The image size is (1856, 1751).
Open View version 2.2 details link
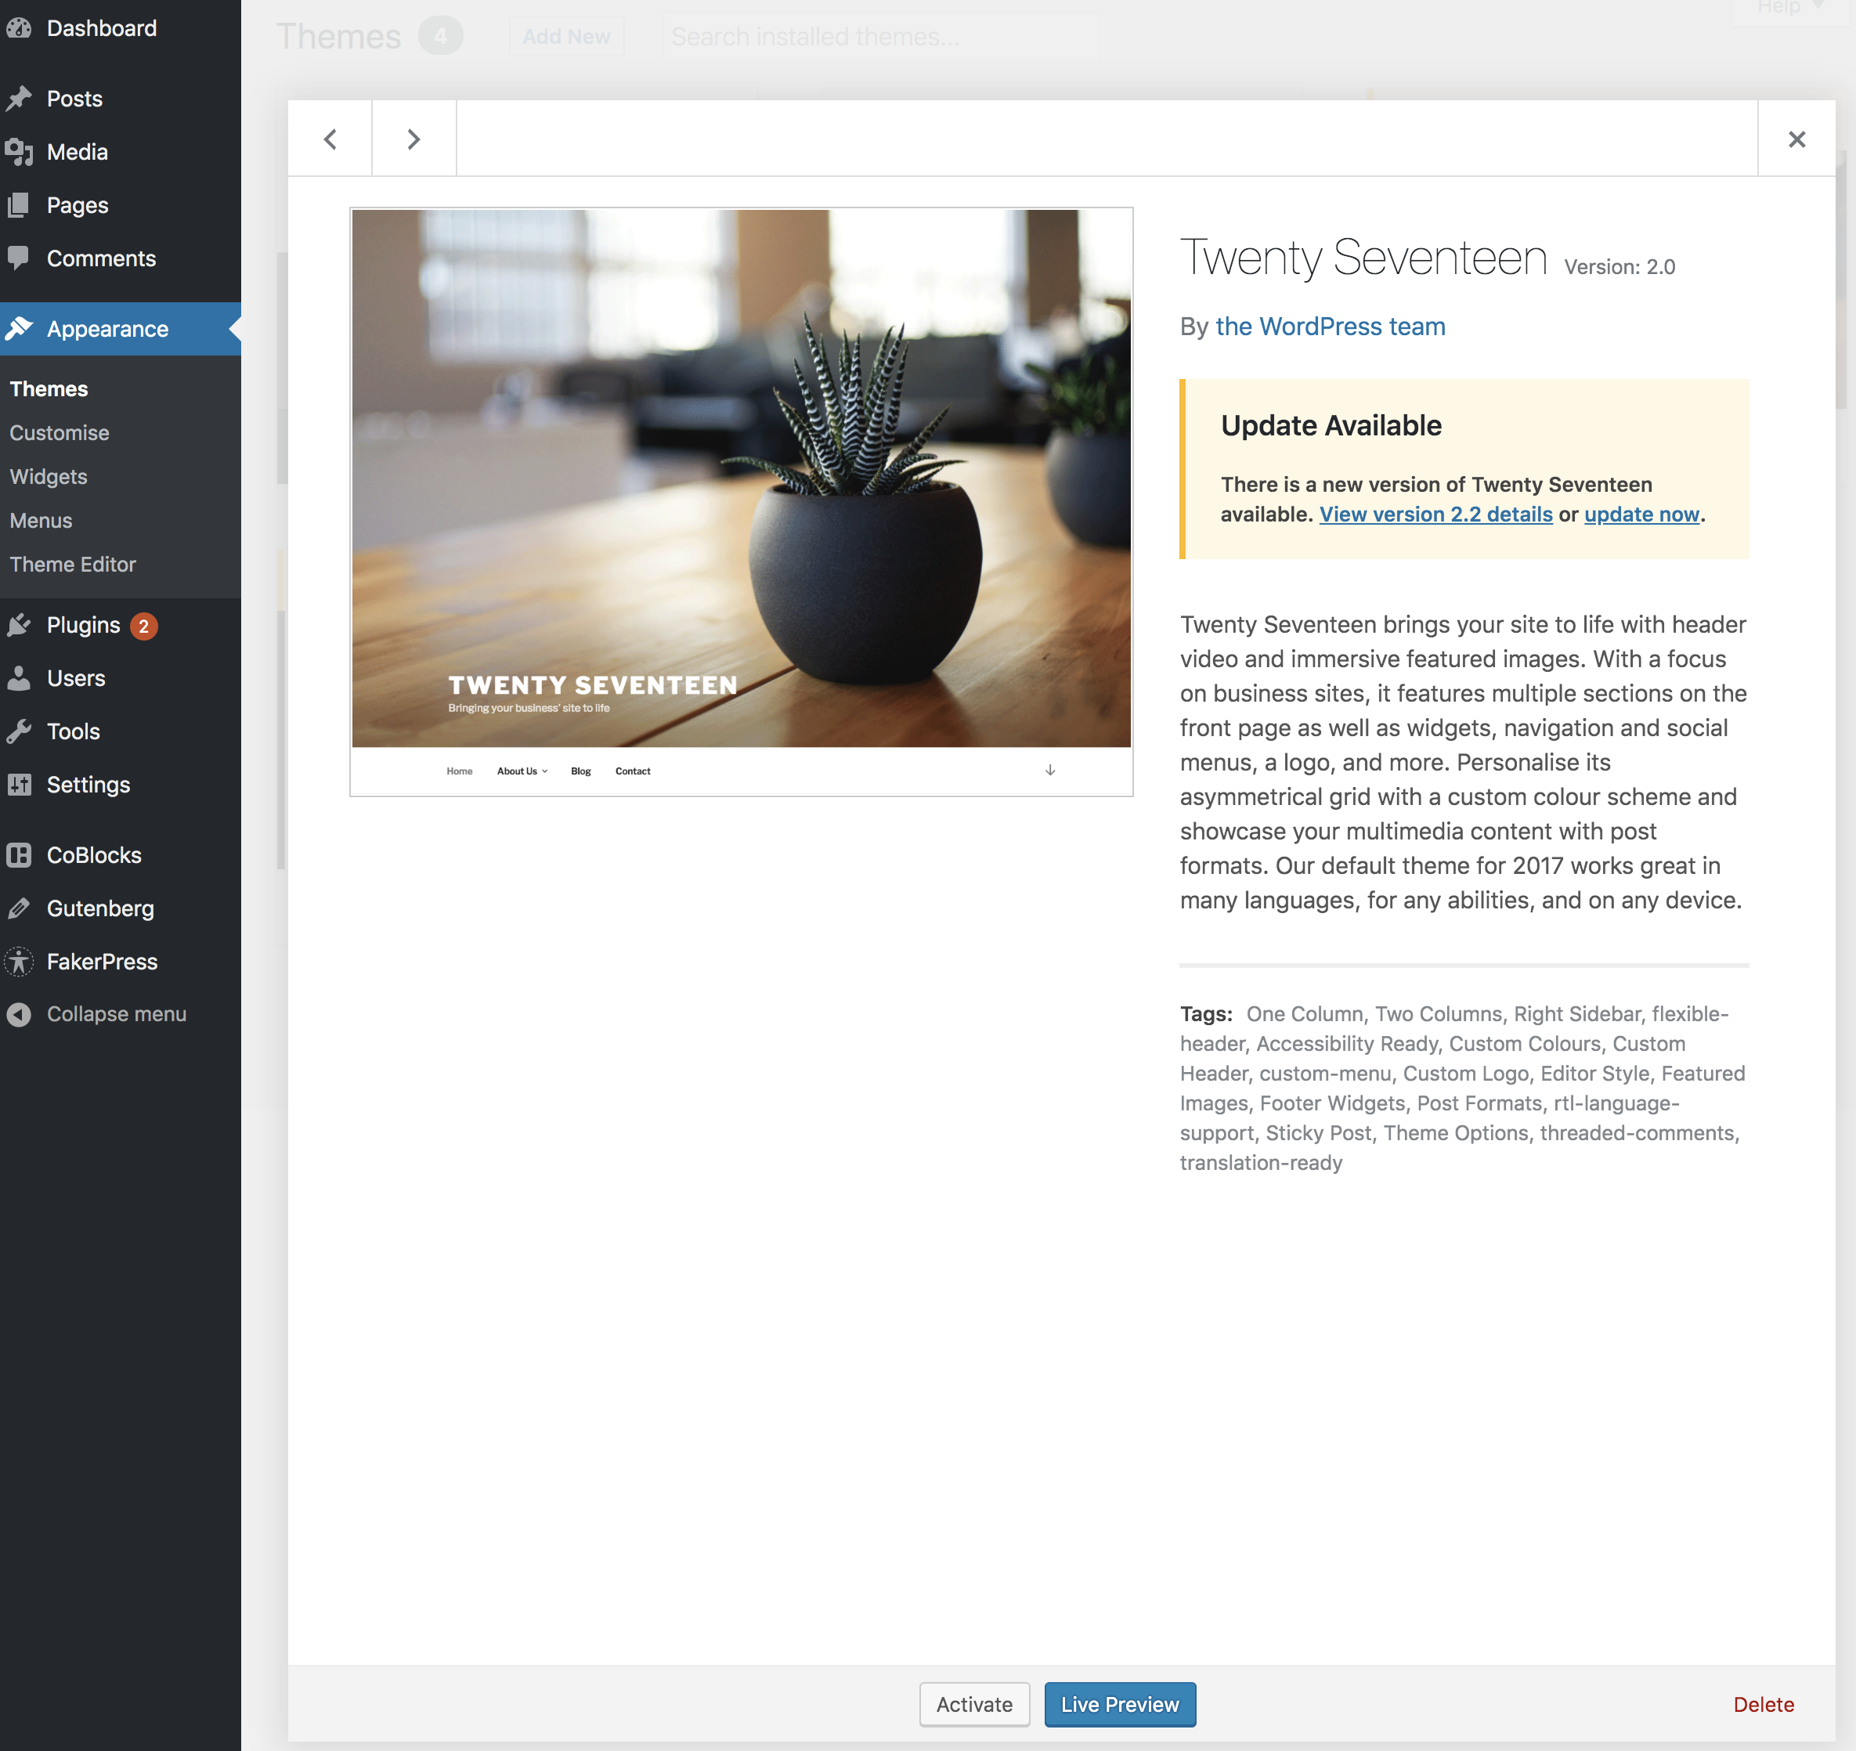click(x=1436, y=514)
